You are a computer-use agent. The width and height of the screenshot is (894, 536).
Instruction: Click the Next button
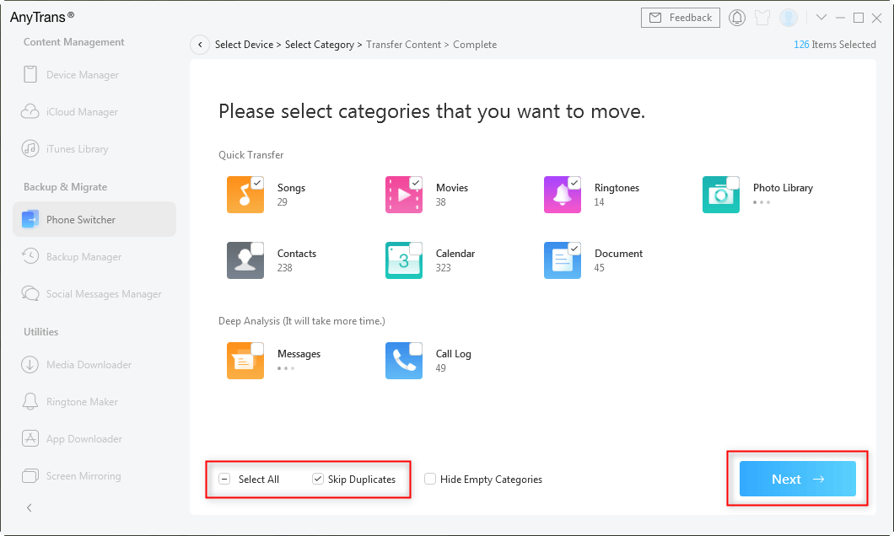click(x=797, y=479)
